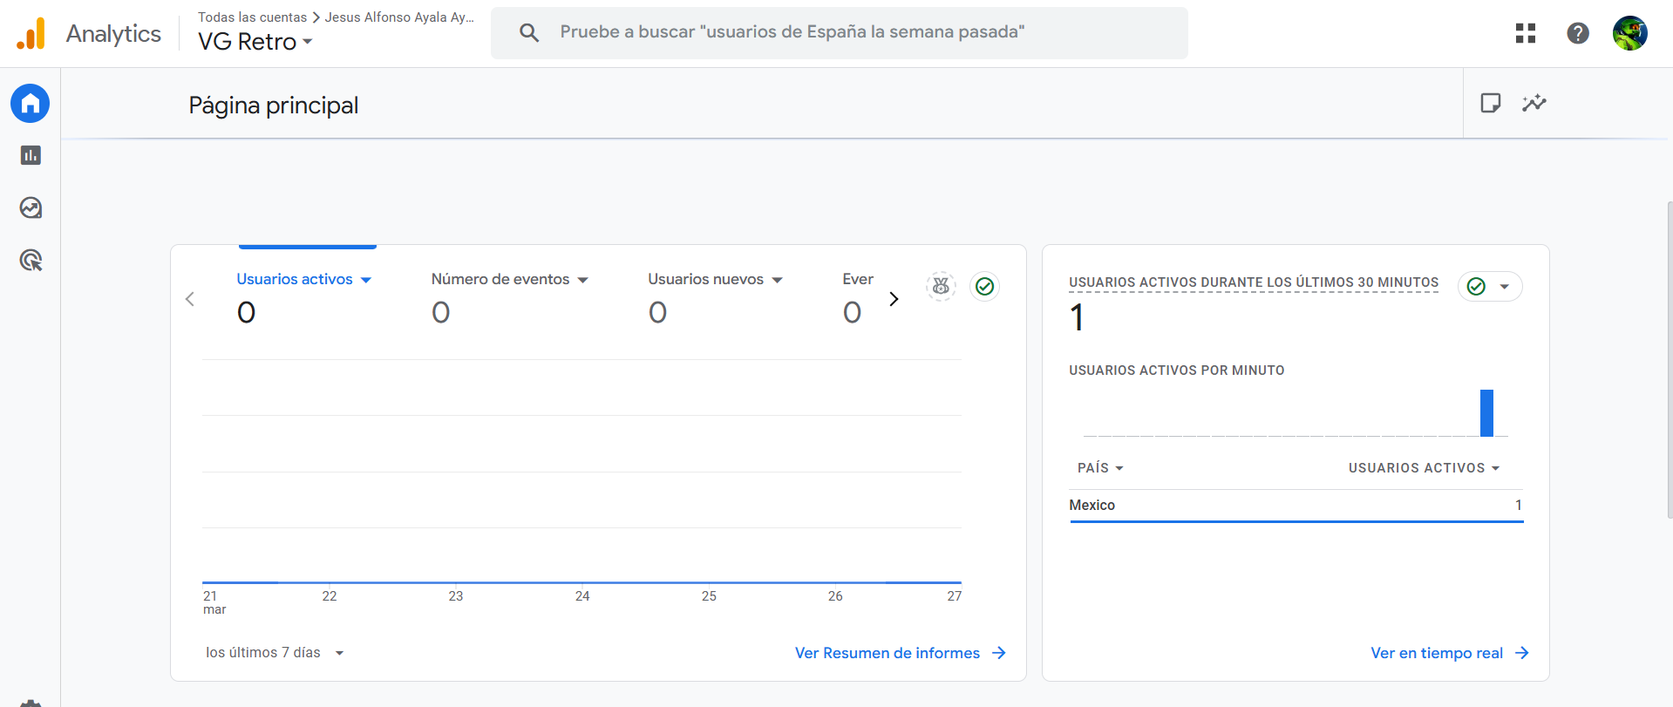This screenshot has height=707, width=1673.
Task: Open the Jesus Alfonso Ayala account breadcrumb
Action: [399, 17]
